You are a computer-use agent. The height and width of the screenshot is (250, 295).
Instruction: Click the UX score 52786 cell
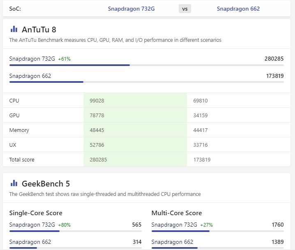coord(135,145)
